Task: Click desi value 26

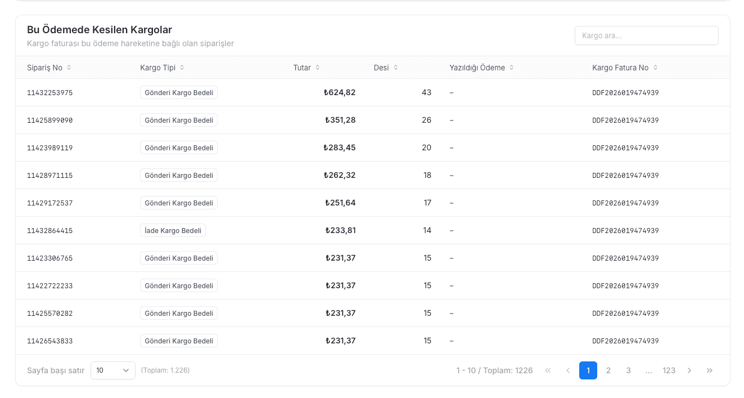Action: pos(426,120)
